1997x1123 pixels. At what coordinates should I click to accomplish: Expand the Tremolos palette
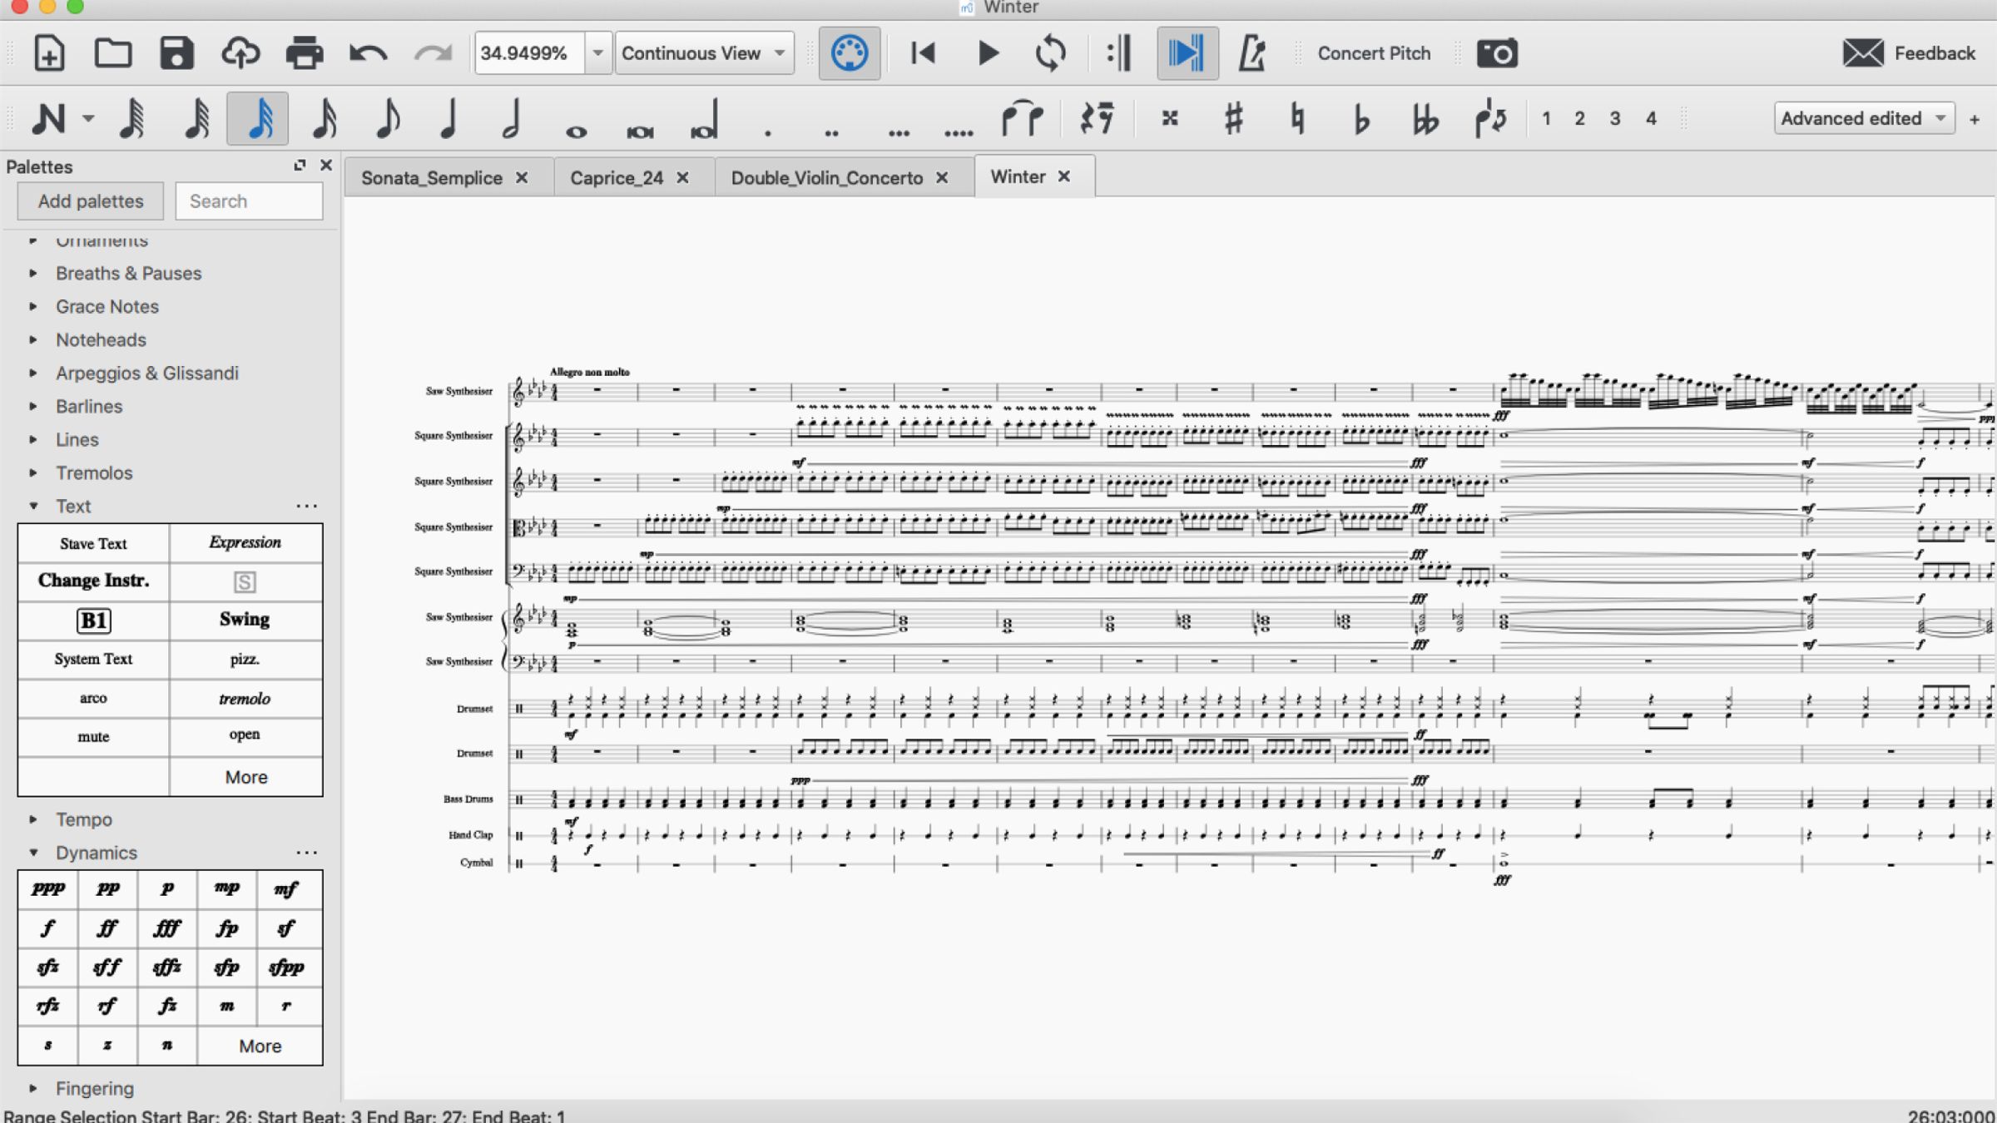pyautogui.click(x=93, y=472)
